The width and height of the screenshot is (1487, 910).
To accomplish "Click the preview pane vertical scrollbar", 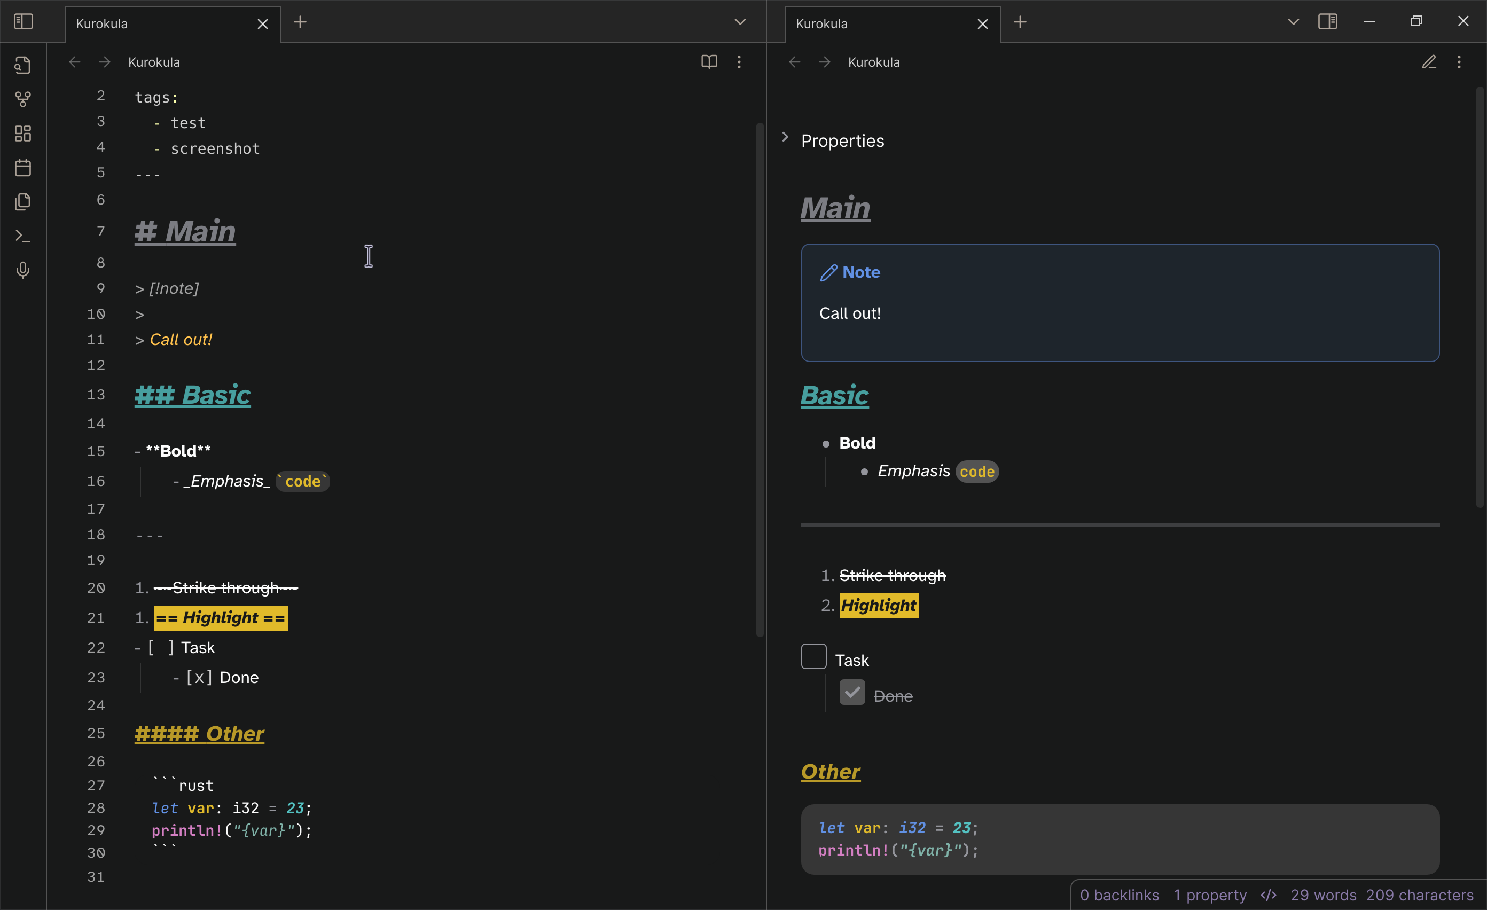I will (1480, 297).
